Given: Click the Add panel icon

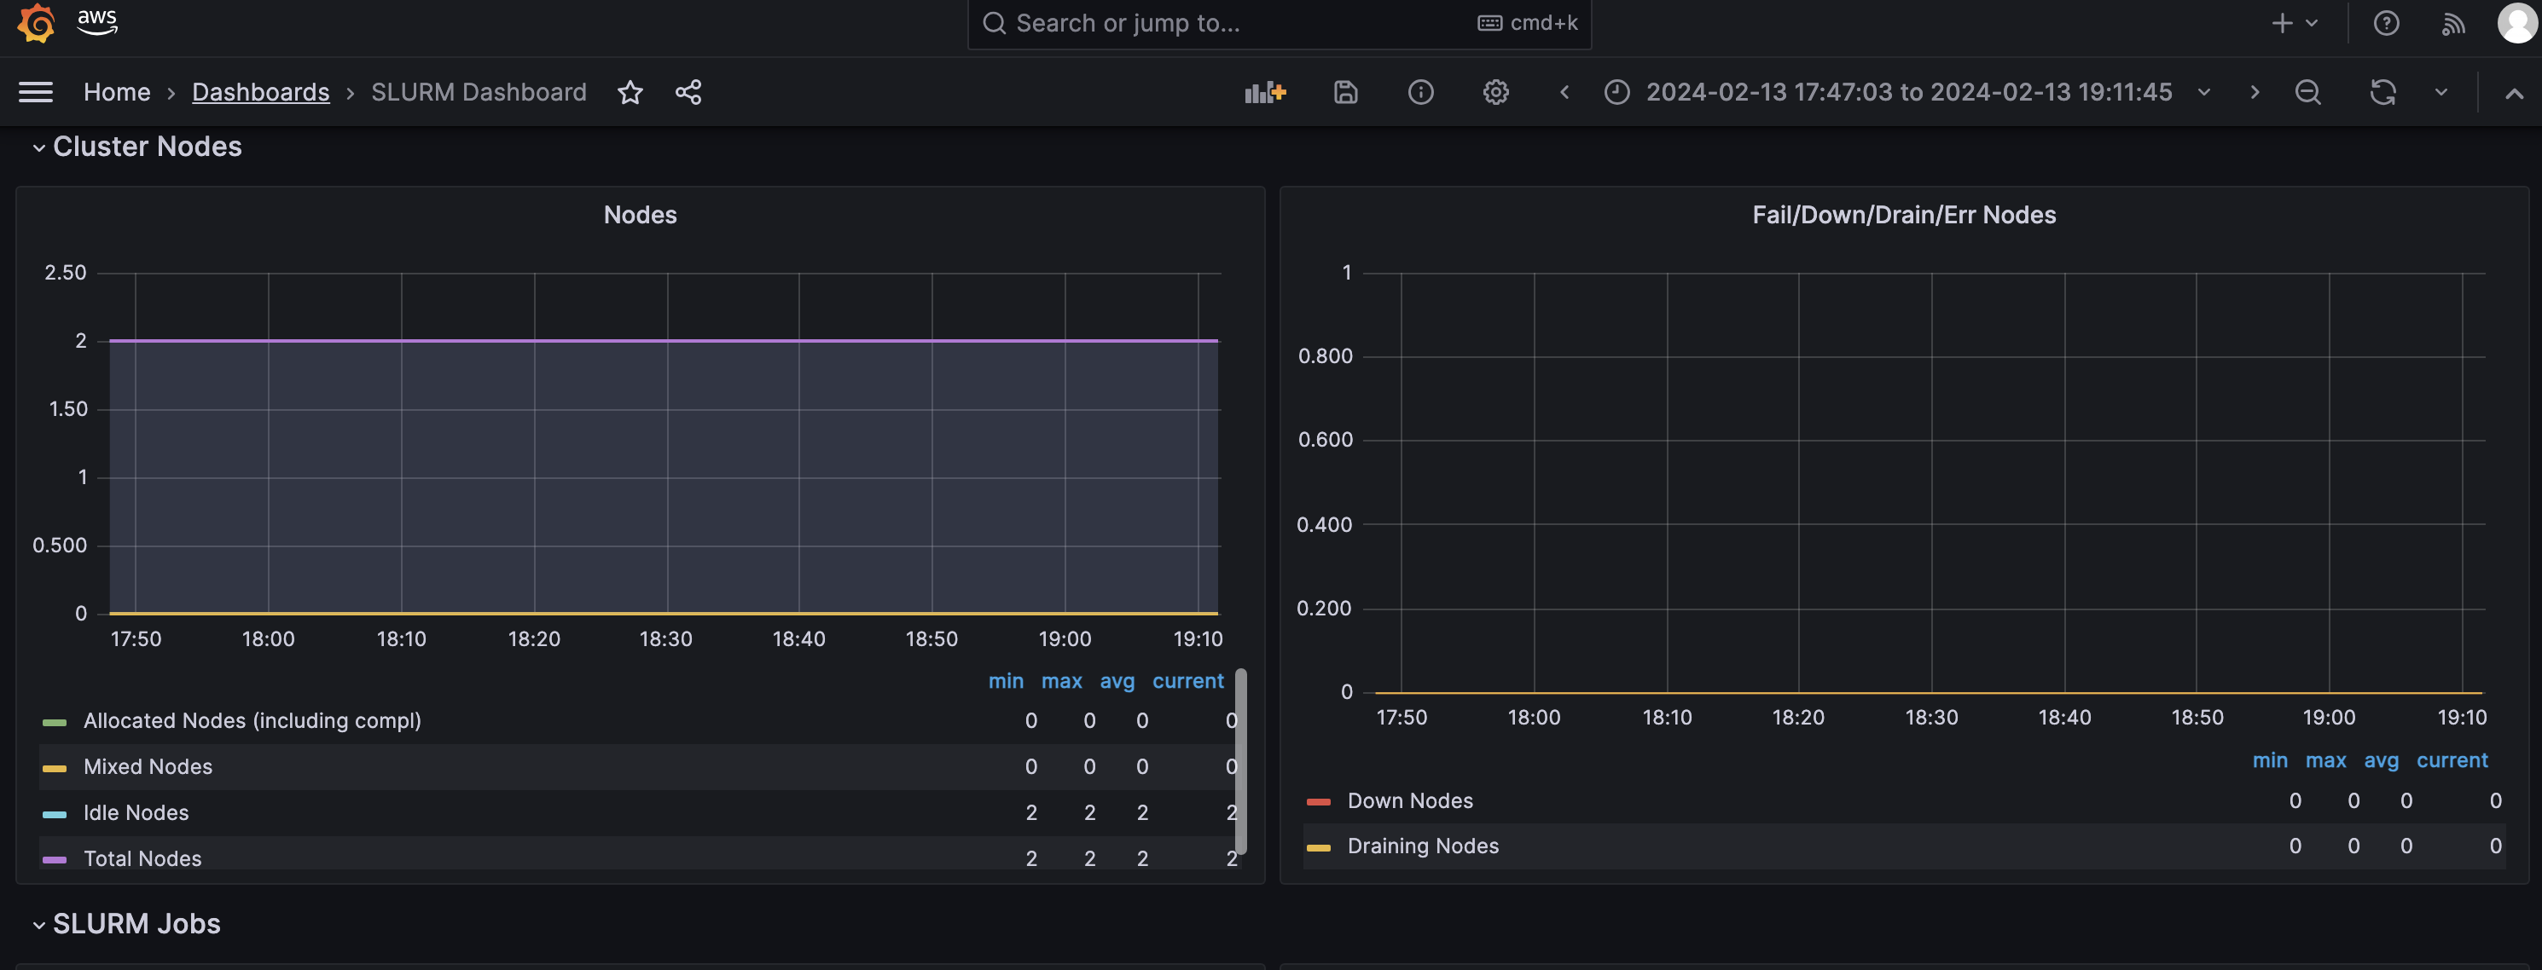Looking at the screenshot, I should click(1264, 92).
